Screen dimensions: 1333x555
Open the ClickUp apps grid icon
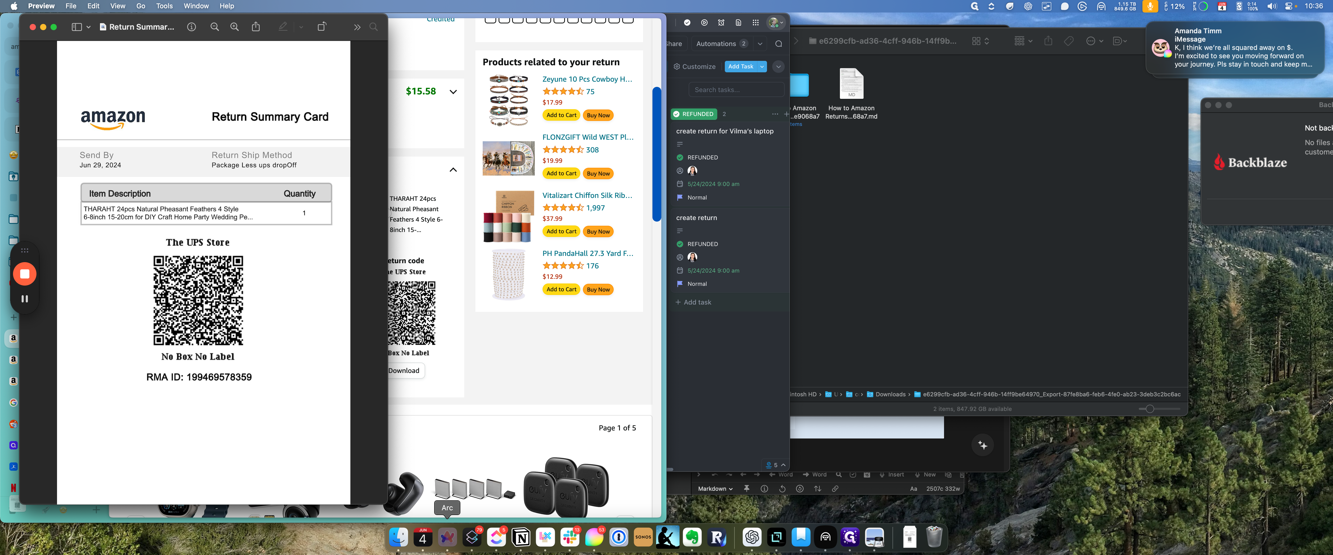click(756, 23)
